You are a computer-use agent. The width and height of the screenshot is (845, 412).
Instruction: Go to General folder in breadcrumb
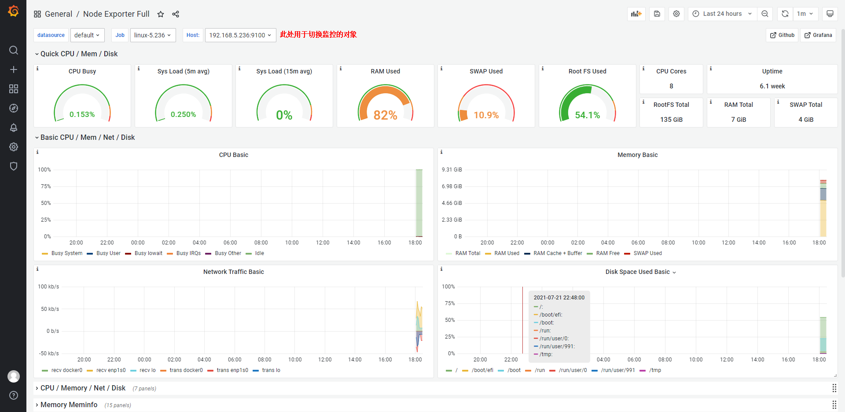coord(59,14)
